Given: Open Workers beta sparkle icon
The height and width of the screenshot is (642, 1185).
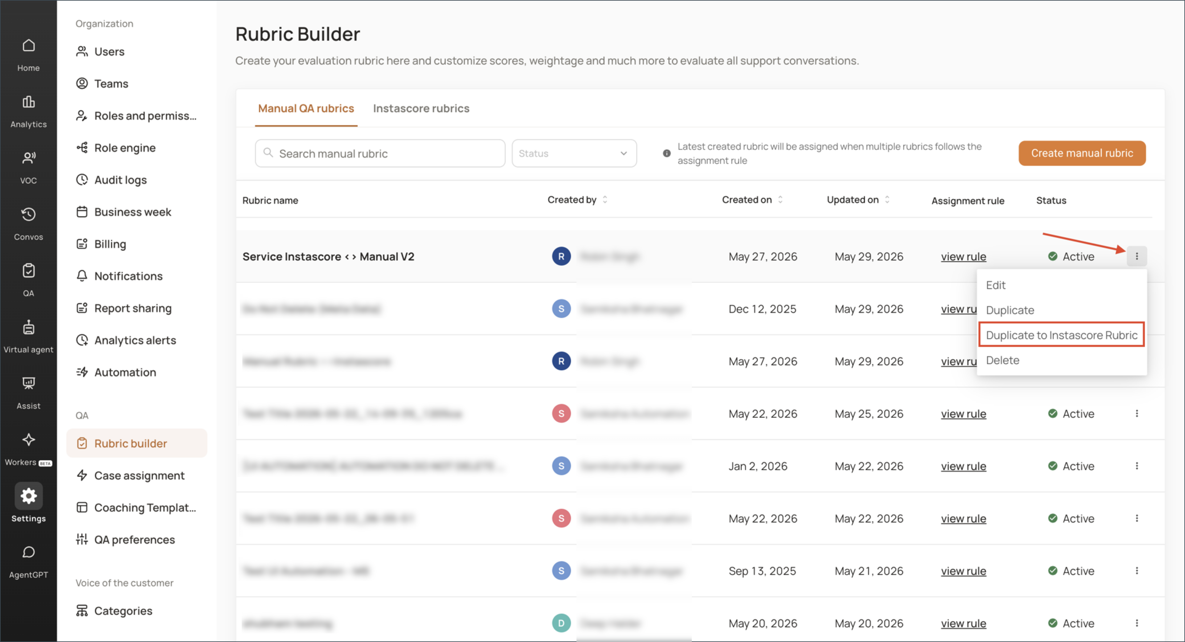Looking at the screenshot, I should (x=29, y=440).
